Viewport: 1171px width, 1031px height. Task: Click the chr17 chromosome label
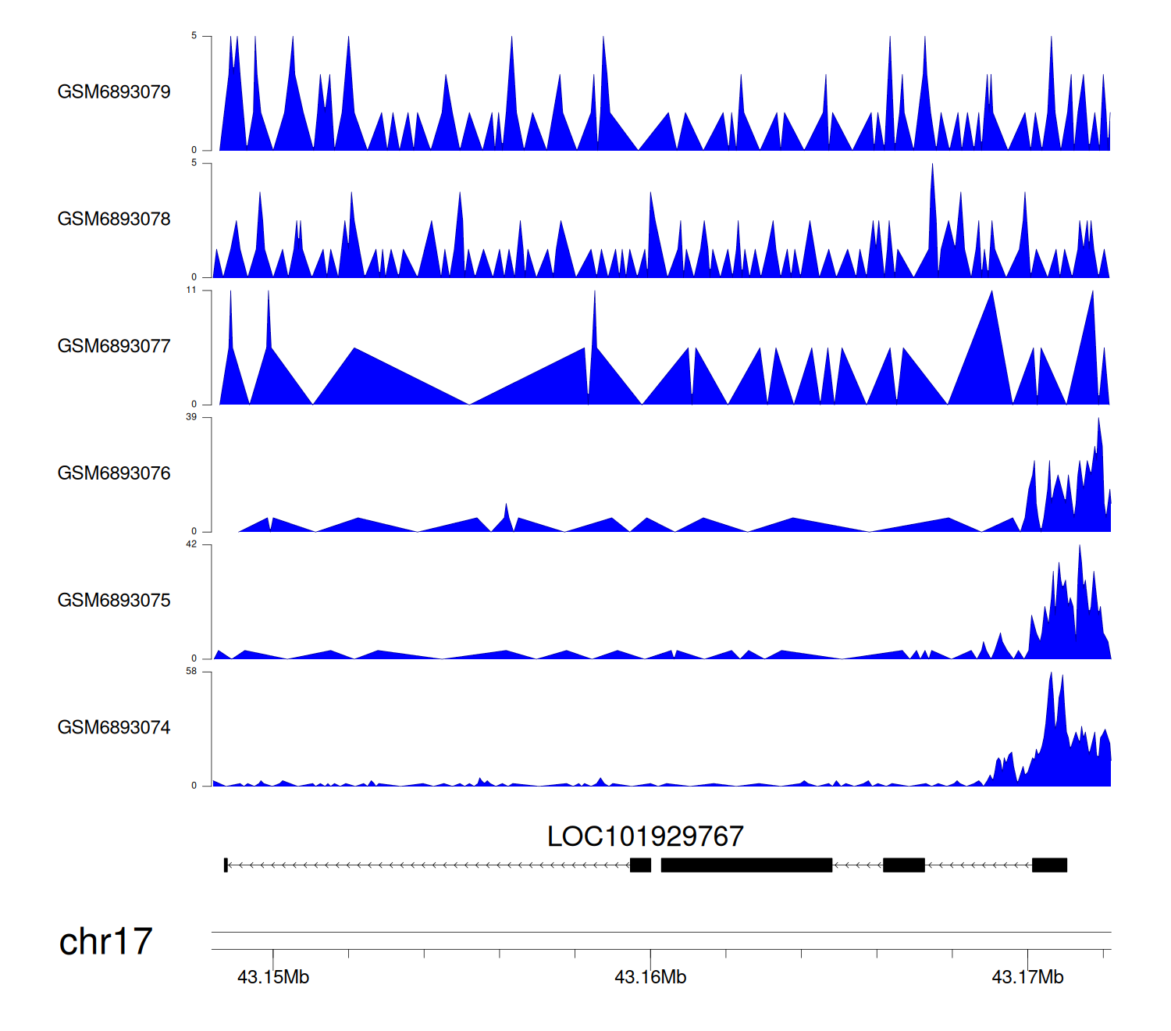point(105,942)
